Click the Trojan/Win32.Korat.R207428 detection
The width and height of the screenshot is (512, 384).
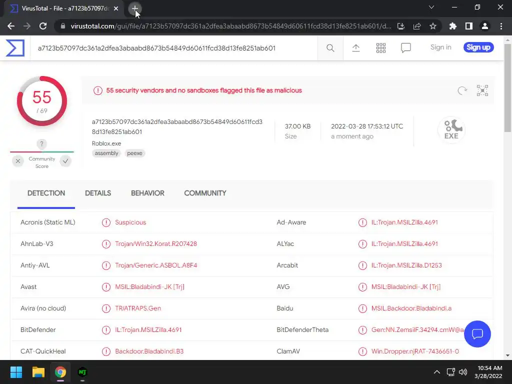pos(156,244)
